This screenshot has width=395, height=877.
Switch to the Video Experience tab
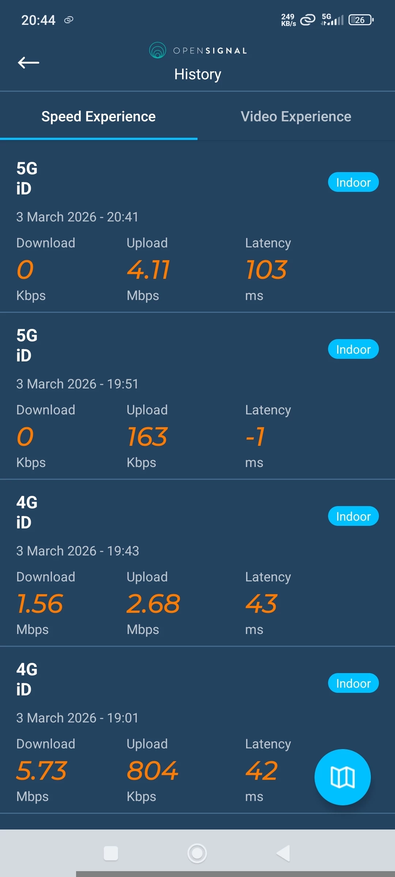point(296,117)
